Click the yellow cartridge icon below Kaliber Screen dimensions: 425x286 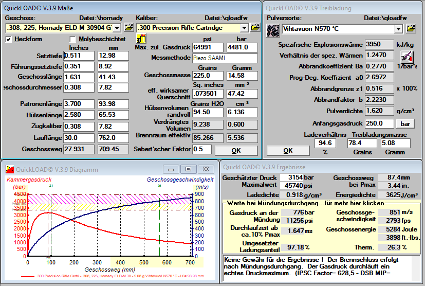pos(140,39)
